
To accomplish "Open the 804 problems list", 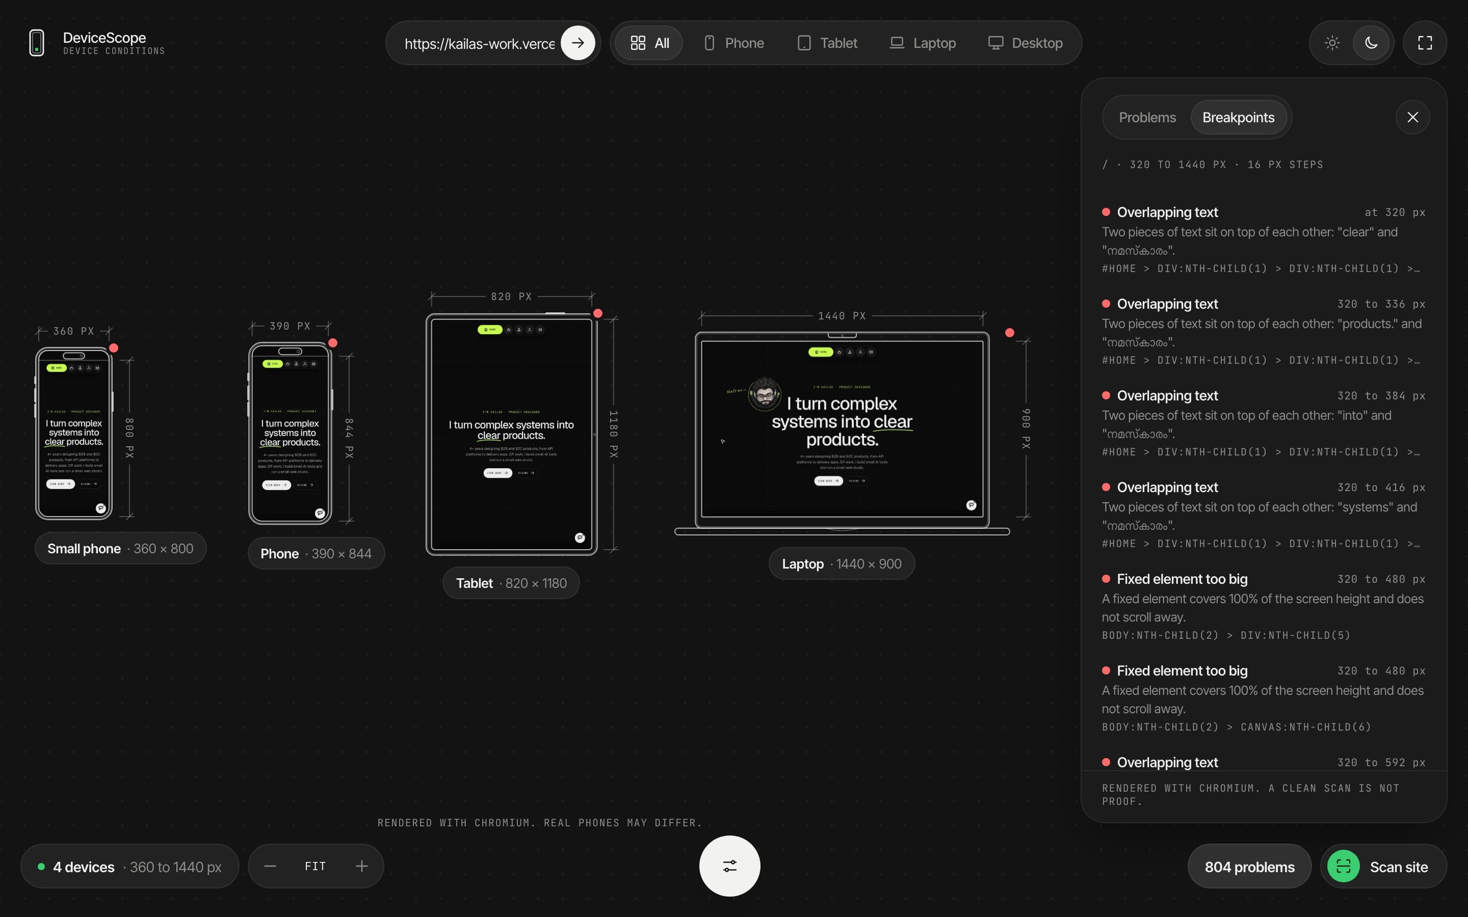I will (1250, 867).
